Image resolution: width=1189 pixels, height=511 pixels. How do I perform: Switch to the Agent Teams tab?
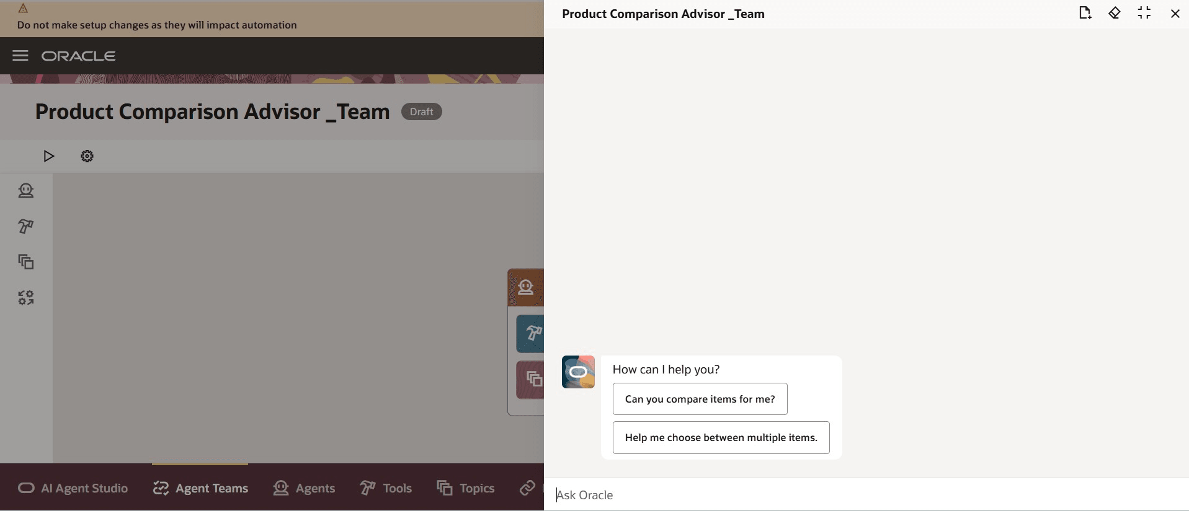point(200,488)
